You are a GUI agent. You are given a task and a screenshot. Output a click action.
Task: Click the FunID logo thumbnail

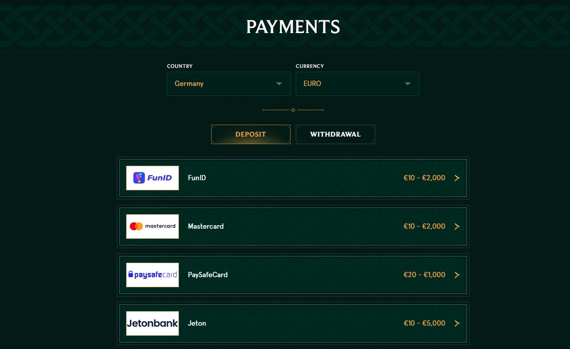[153, 178]
